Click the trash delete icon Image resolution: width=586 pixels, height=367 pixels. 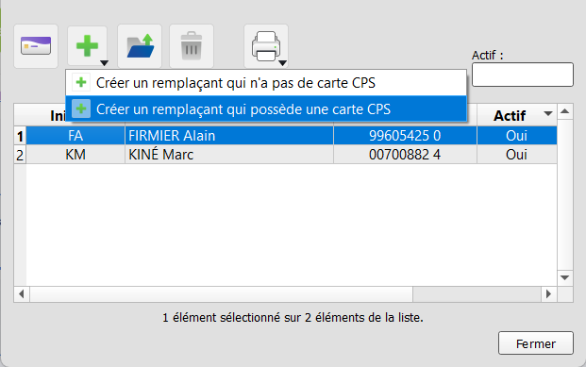(x=192, y=46)
